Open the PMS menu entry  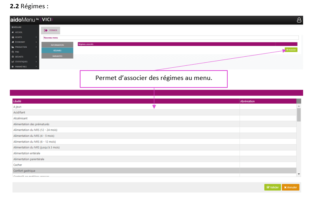point(17,52)
